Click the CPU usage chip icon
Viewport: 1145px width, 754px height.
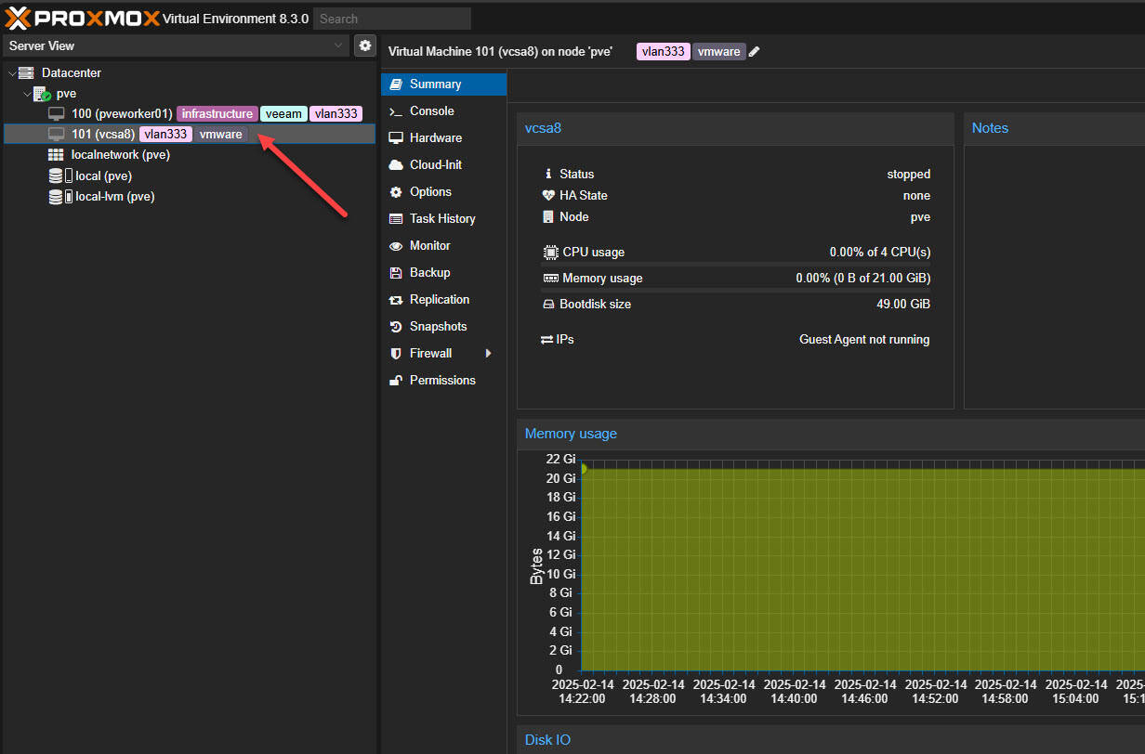[x=550, y=252]
